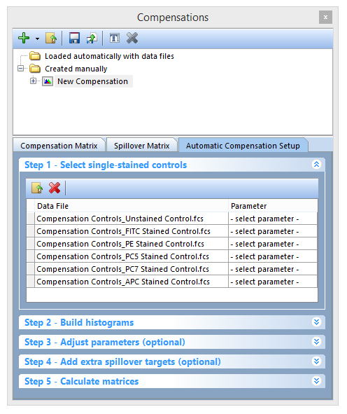
Task: Switch to the Compensation Matrix tab
Action: (59, 146)
